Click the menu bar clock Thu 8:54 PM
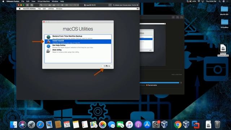This screenshot has width=231, height=130. 211,1
